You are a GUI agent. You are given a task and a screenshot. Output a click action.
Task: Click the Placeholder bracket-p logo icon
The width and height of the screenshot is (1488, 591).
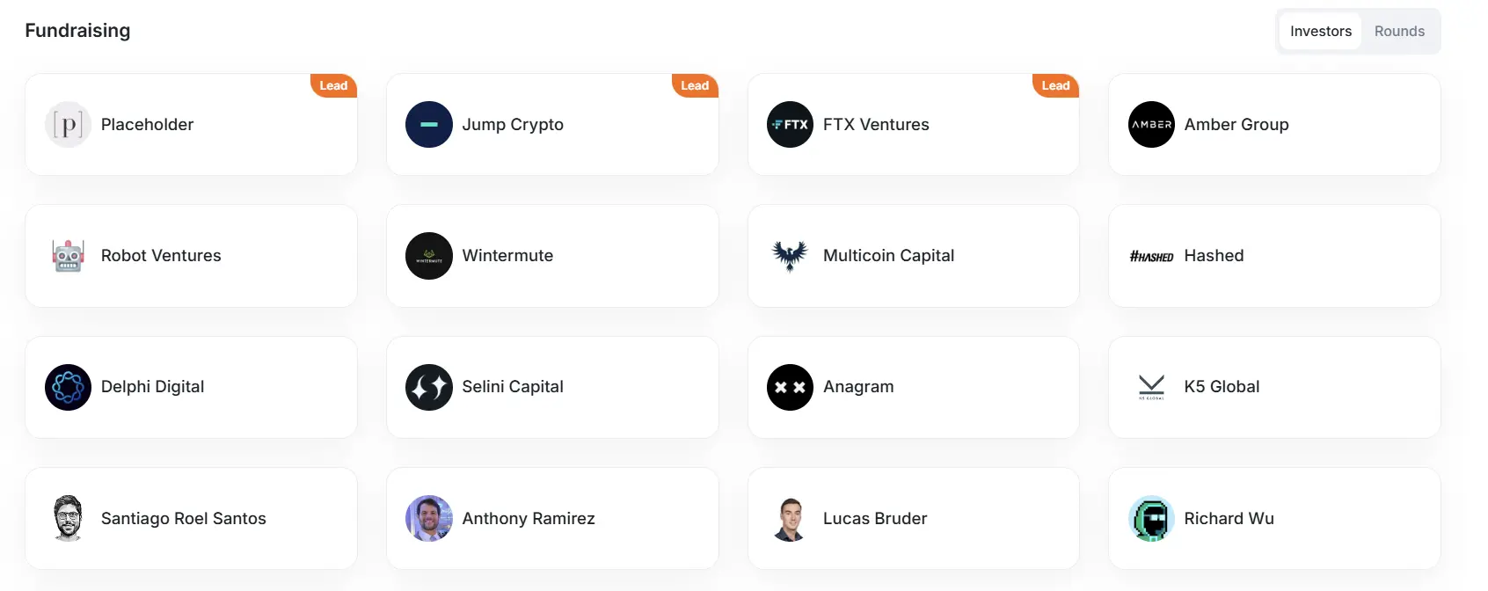pos(68,125)
